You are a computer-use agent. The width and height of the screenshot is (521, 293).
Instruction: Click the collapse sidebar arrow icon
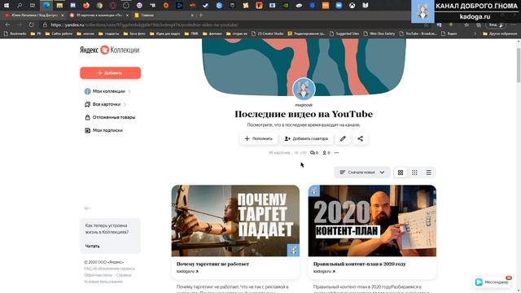tap(87, 208)
